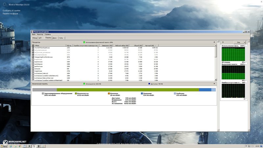Click the green 'Используется' legend swatch
Viewport: 263px width, 148px height.
click(76, 93)
